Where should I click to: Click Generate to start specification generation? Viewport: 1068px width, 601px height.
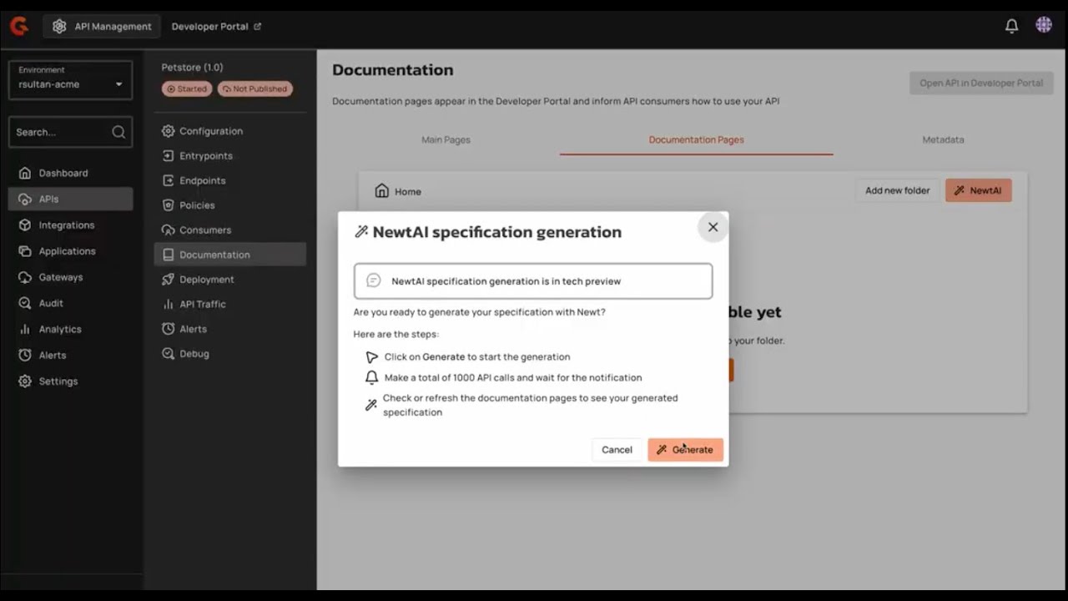click(x=685, y=449)
